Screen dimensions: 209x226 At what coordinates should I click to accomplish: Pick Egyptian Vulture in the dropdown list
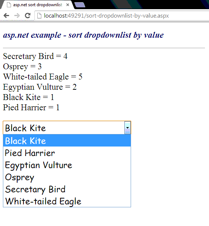tap(67, 165)
